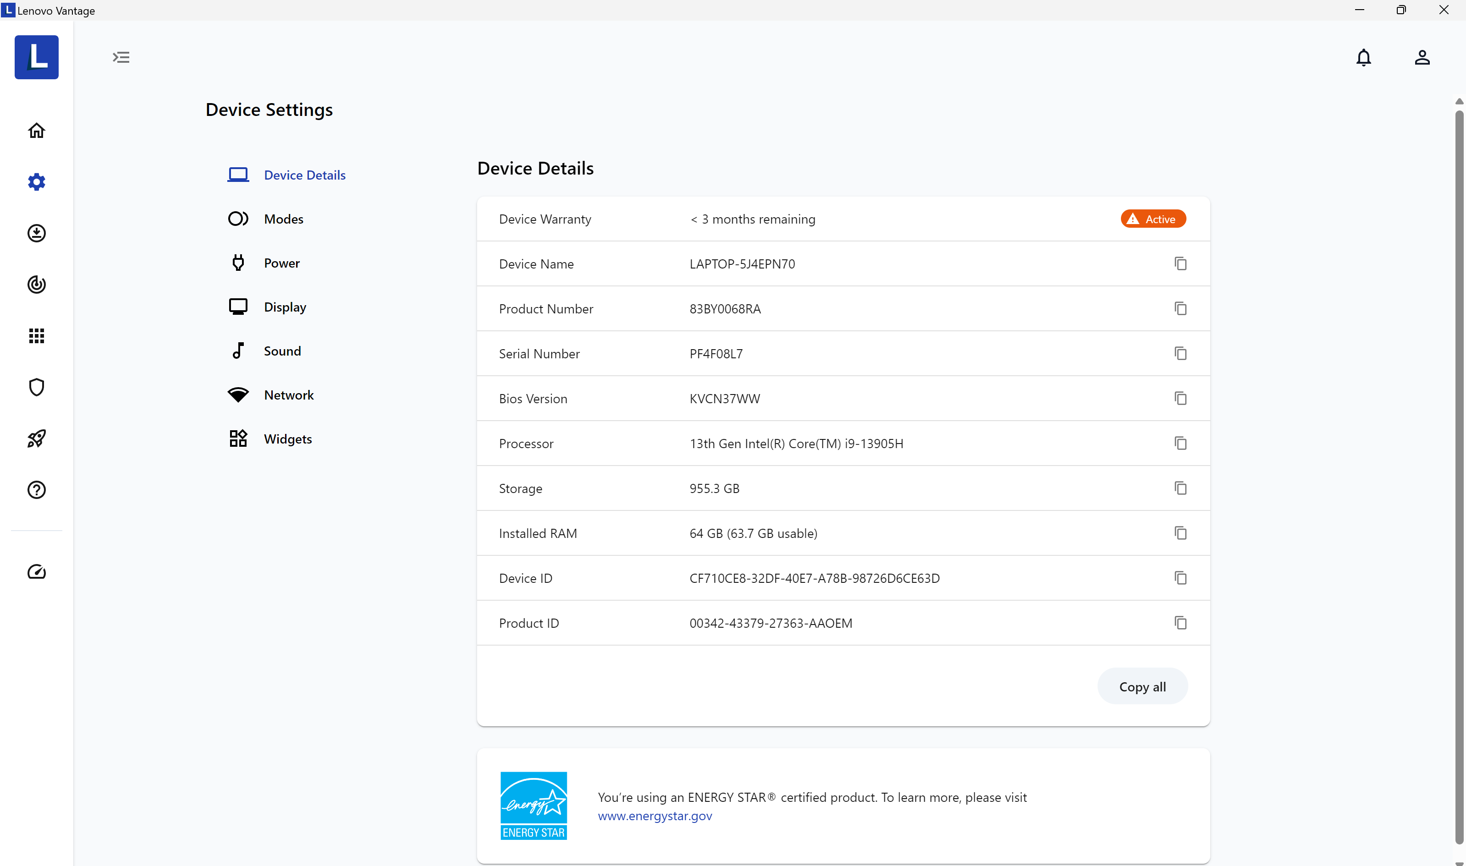Open the help question mark icon
Screen dimensions: 1466x866
coord(36,490)
